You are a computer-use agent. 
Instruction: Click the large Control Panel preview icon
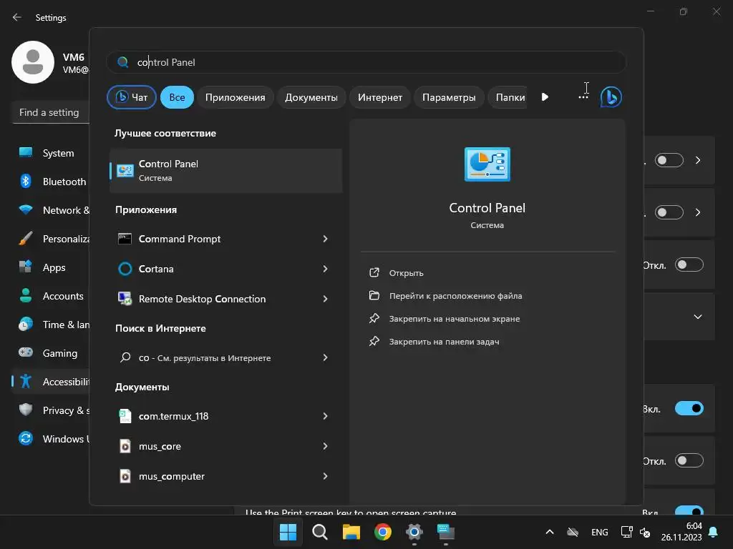(x=487, y=164)
